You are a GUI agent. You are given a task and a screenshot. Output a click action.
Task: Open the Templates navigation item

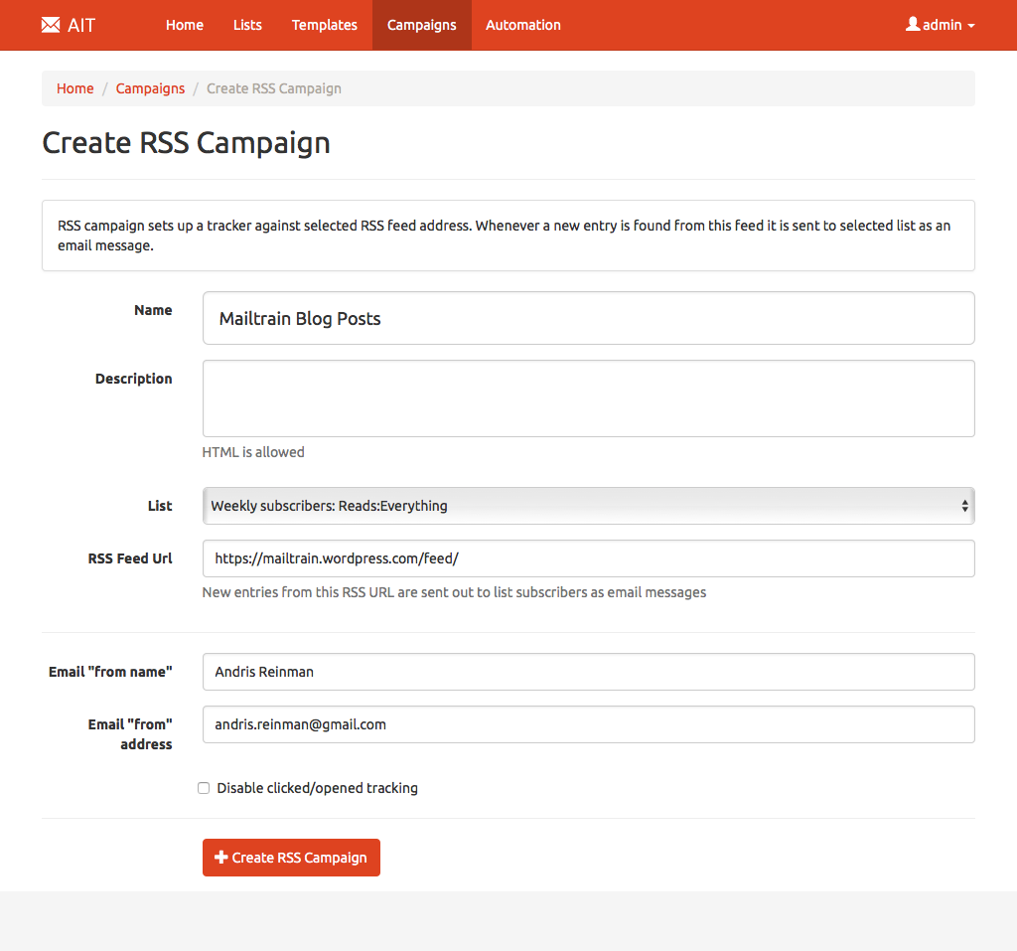(x=325, y=25)
